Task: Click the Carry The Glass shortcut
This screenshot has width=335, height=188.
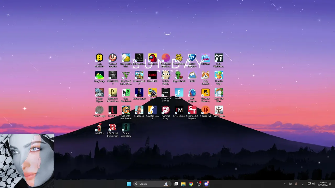Action: 219,96
